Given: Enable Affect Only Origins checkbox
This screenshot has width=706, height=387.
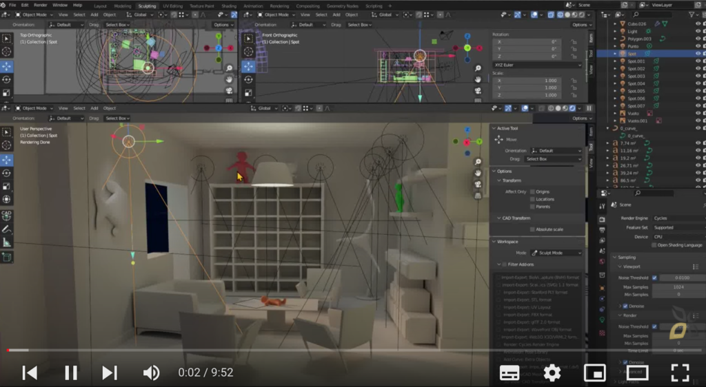Looking at the screenshot, I should pyautogui.click(x=532, y=191).
